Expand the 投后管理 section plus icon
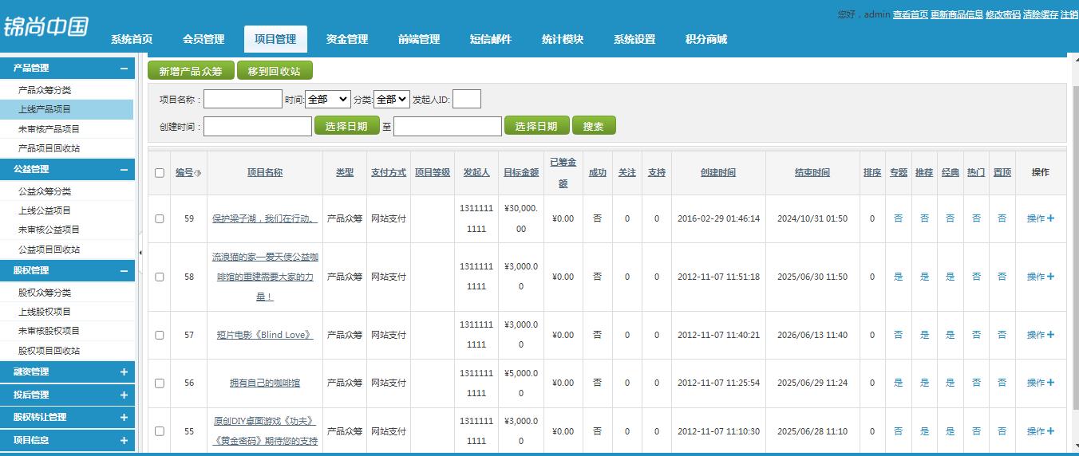The height and width of the screenshot is (456, 1079). tap(124, 395)
